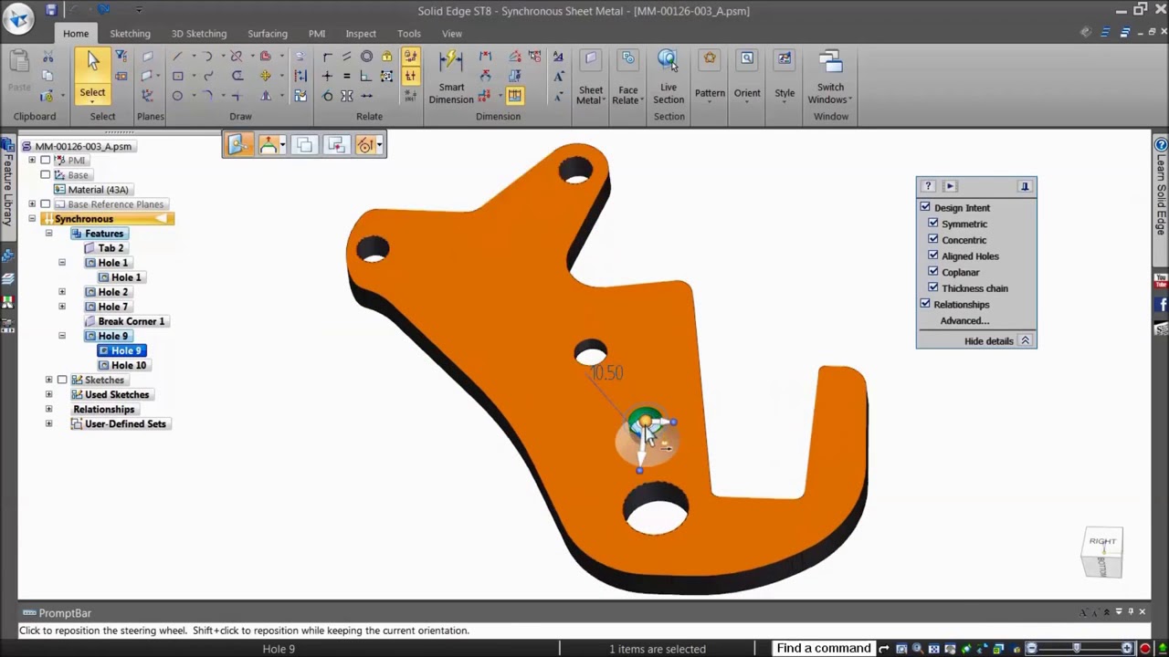The height and width of the screenshot is (657, 1169).
Task: Check the Base Reference Planes visibility box
Action: 45,204
